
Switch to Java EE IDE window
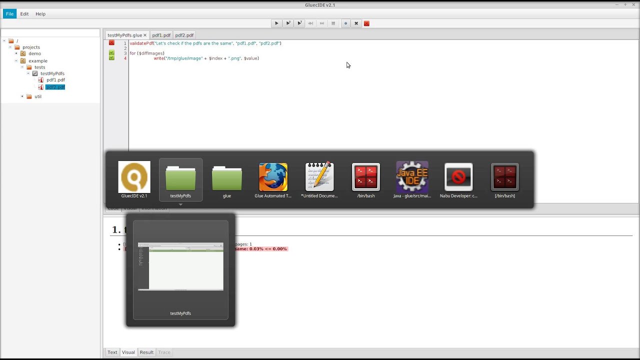(x=412, y=179)
